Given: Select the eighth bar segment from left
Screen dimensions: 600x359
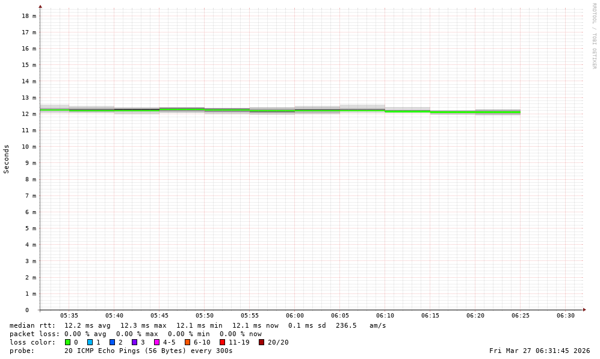Looking at the screenshot, I should (362, 109).
